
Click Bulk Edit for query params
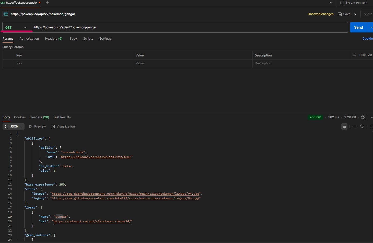click(366, 55)
